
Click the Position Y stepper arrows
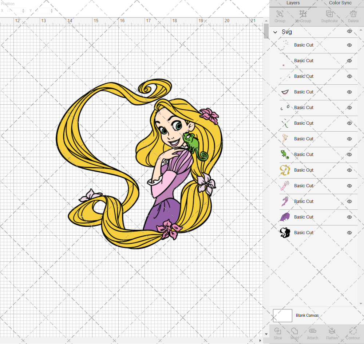click(x=52, y=11)
